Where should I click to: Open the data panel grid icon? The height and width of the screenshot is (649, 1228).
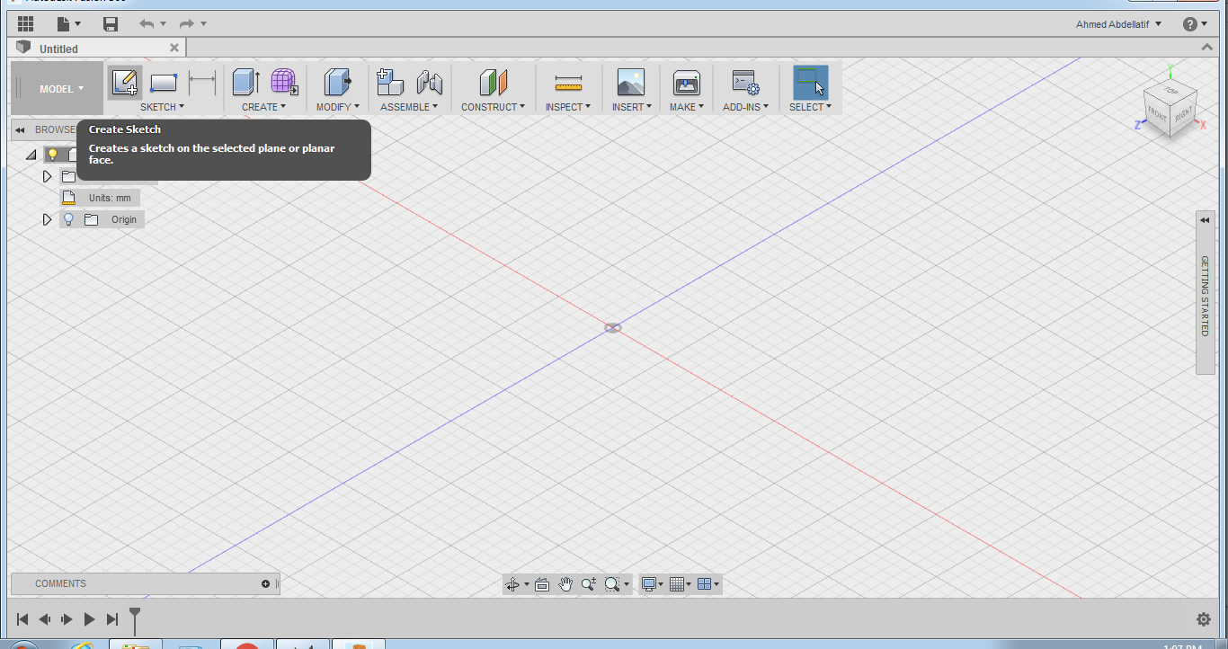(x=25, y=23)
